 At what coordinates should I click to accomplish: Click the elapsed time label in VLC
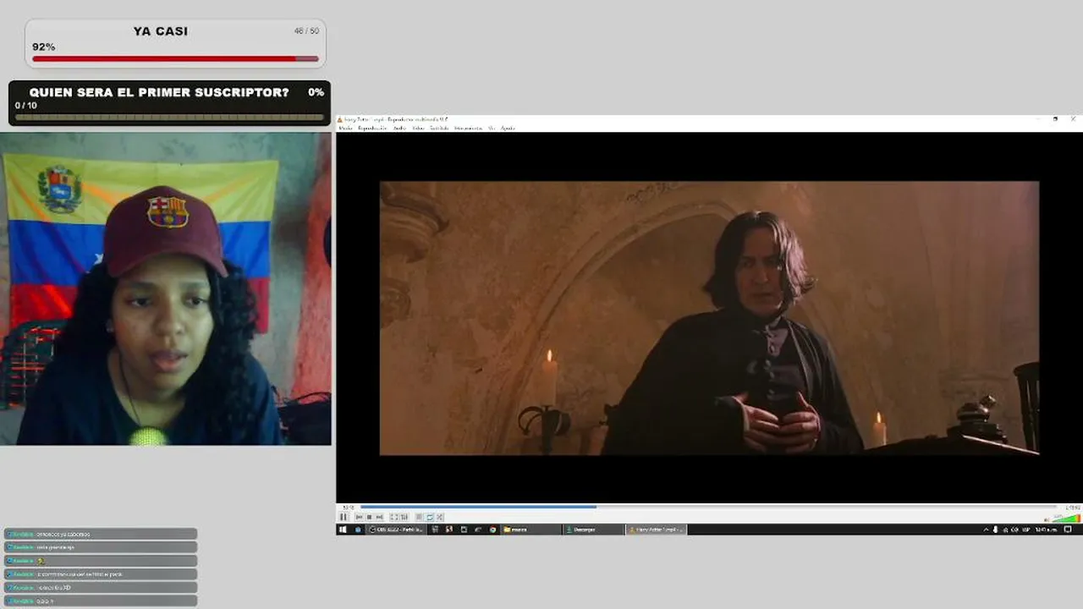tap(349, 507)
